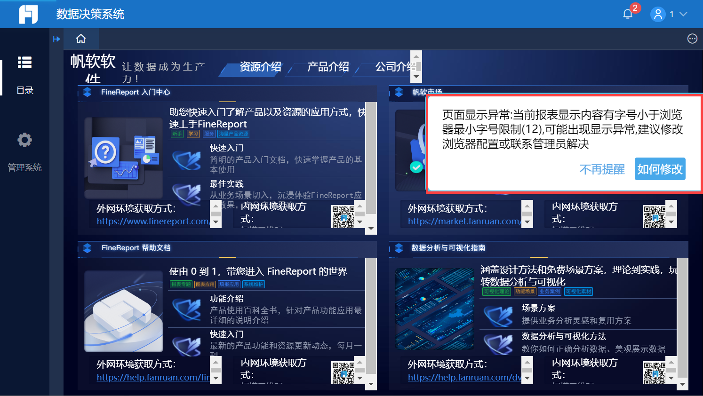Click the cube icon beside FineReport 入门中心
The image size is (703, 396).
[x=87, y=92]
